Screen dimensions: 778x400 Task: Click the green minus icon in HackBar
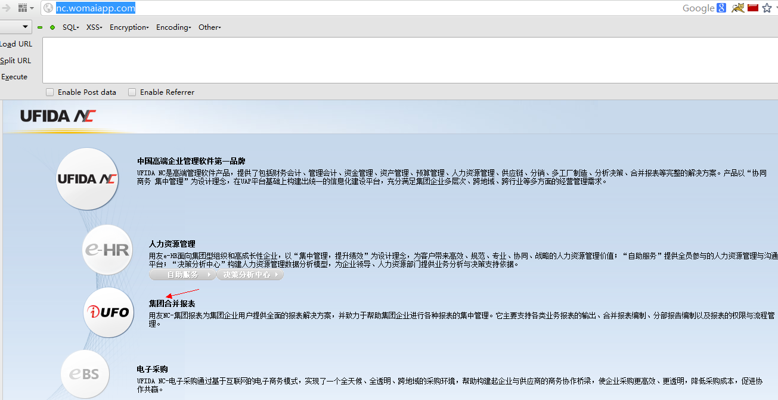click(x=40, y=27)
